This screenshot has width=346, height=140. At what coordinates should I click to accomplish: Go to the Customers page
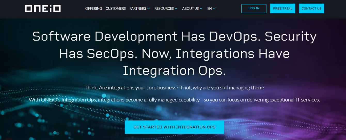(116, 8)
